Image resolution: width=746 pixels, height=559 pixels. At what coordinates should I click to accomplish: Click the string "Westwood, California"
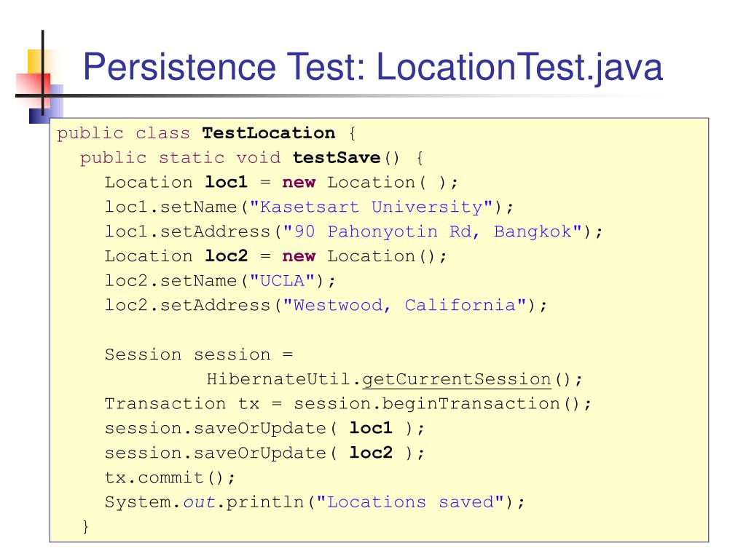click(x=404, y=305)
